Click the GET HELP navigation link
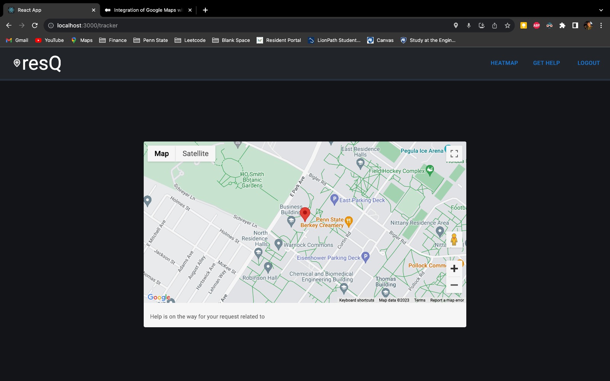The image size is (610, 381). (x=546, y=63)
